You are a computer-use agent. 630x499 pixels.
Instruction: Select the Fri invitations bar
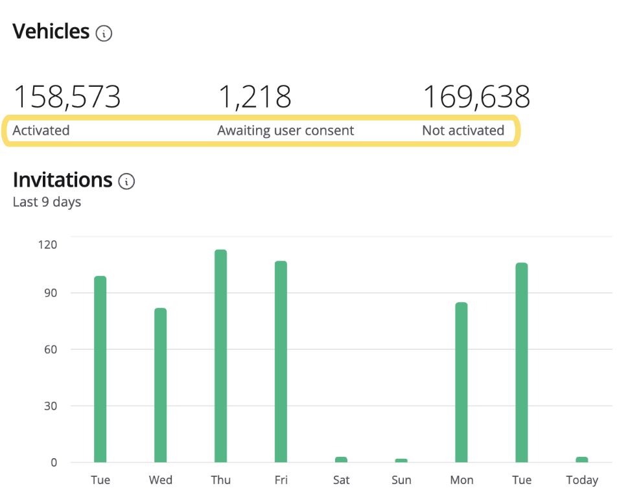[281, 362]
